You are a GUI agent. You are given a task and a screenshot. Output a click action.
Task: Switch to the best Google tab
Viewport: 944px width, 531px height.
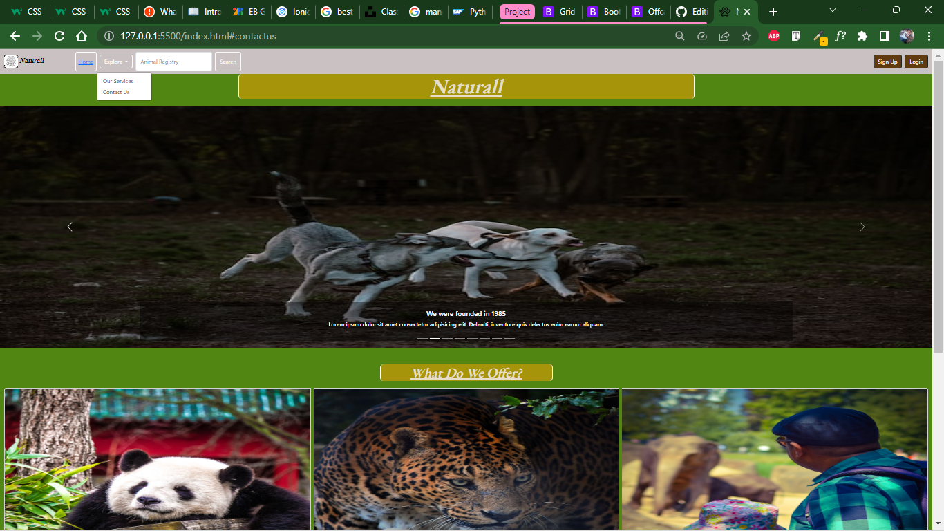click(337, 12)
